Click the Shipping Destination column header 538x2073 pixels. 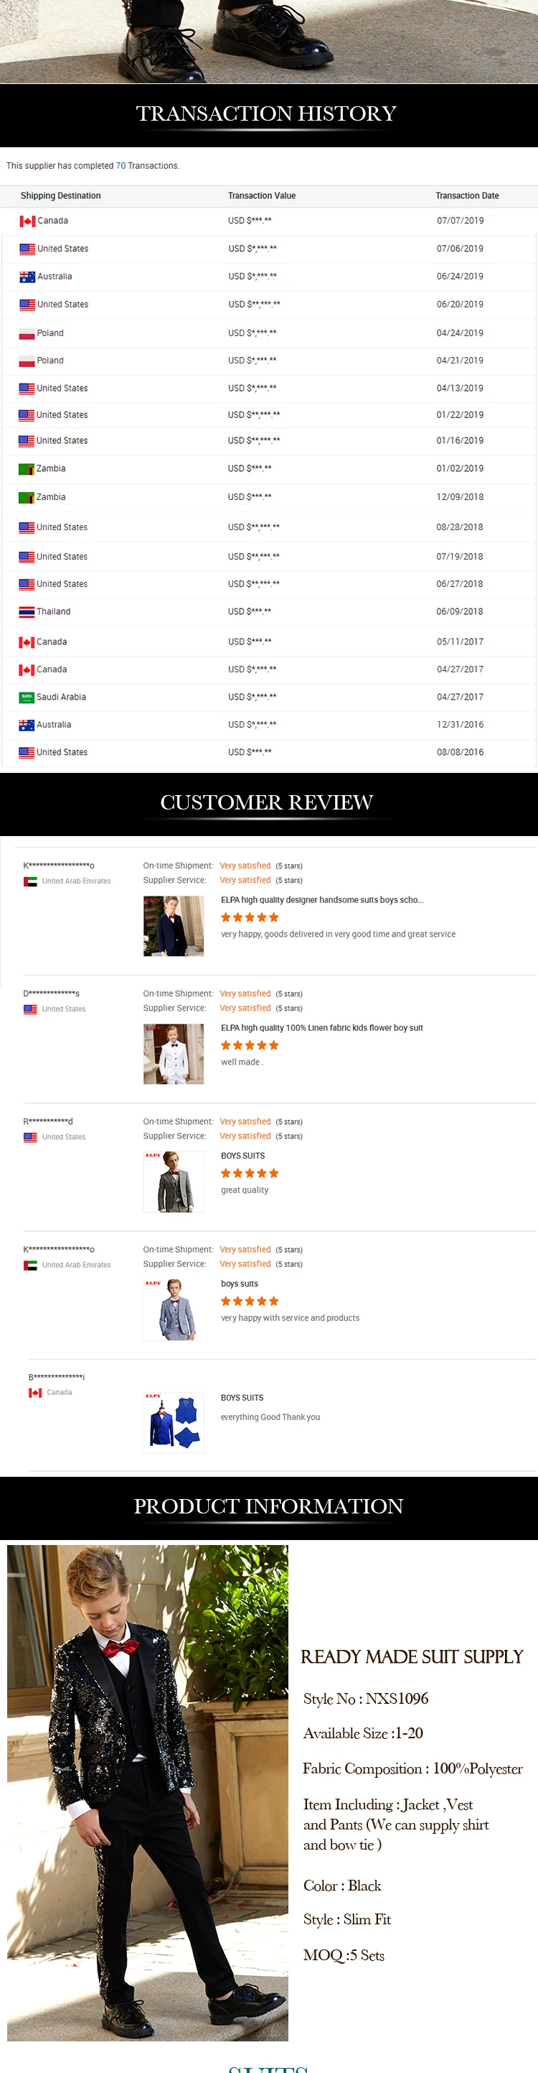pyautogui.click(x=60, y=195)
